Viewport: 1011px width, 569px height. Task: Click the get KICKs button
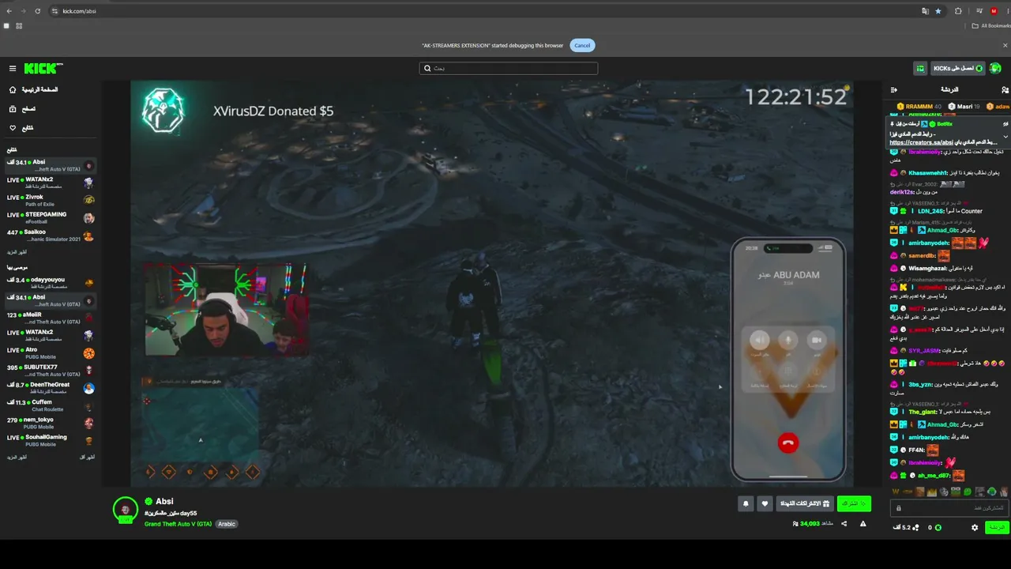point(957,69)
